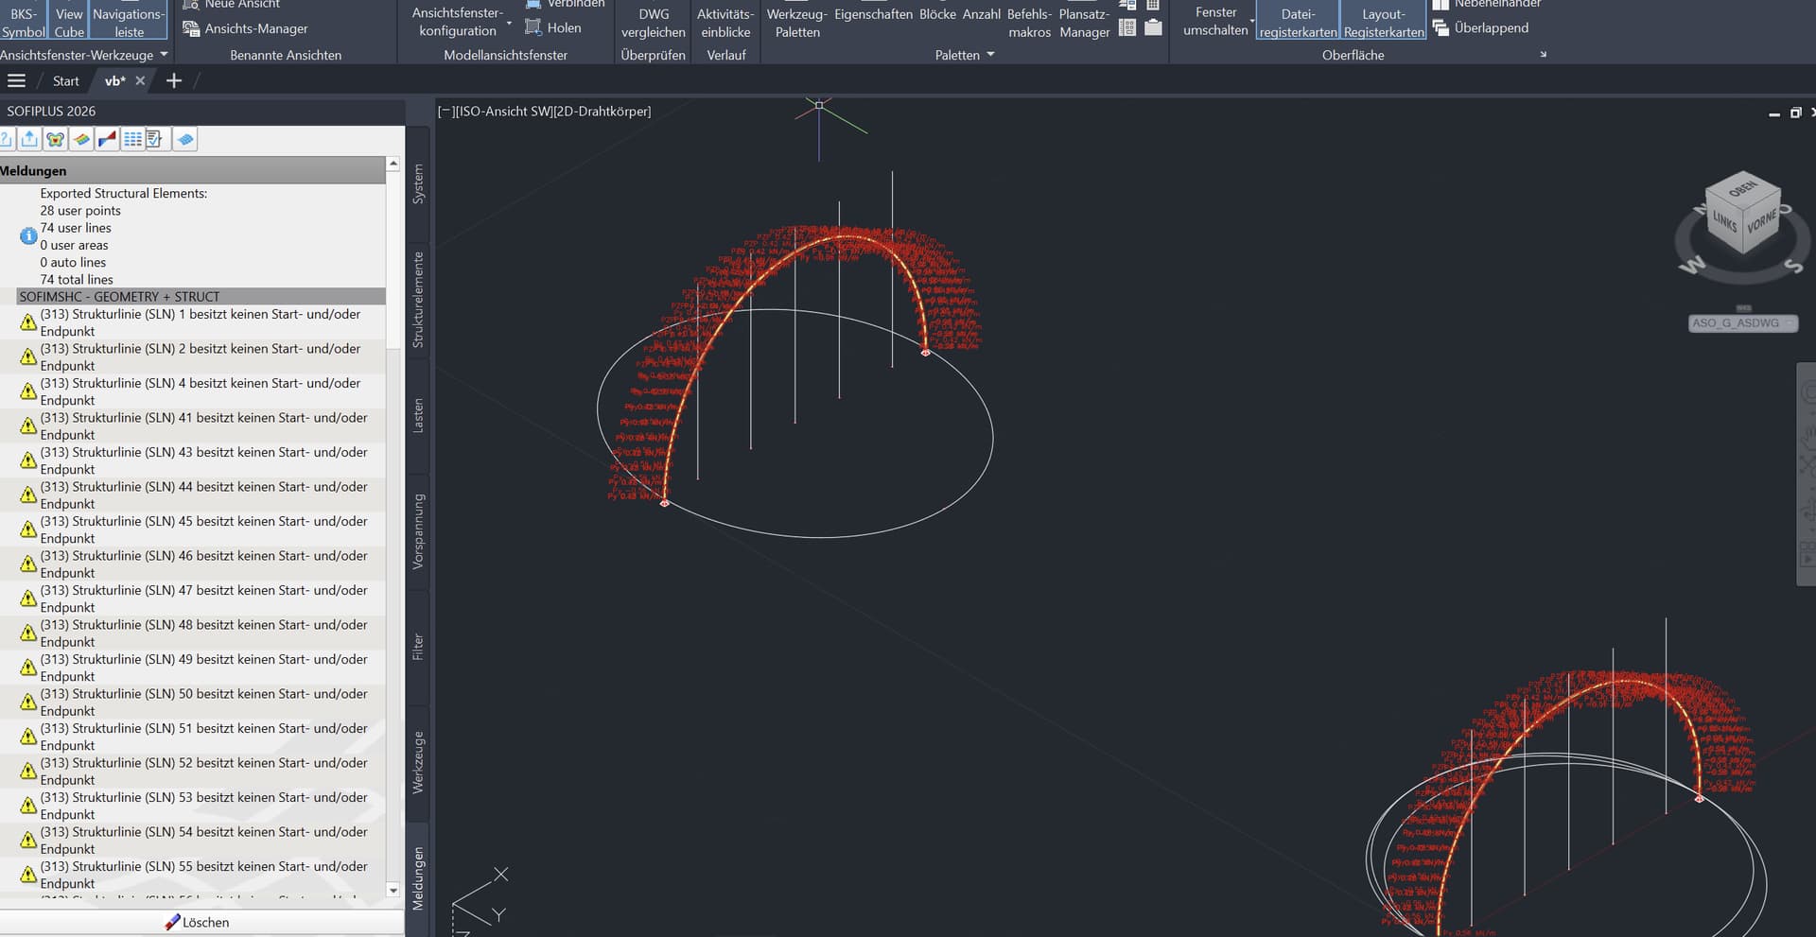Switch to the Start file tab

(x=66, y=81)
